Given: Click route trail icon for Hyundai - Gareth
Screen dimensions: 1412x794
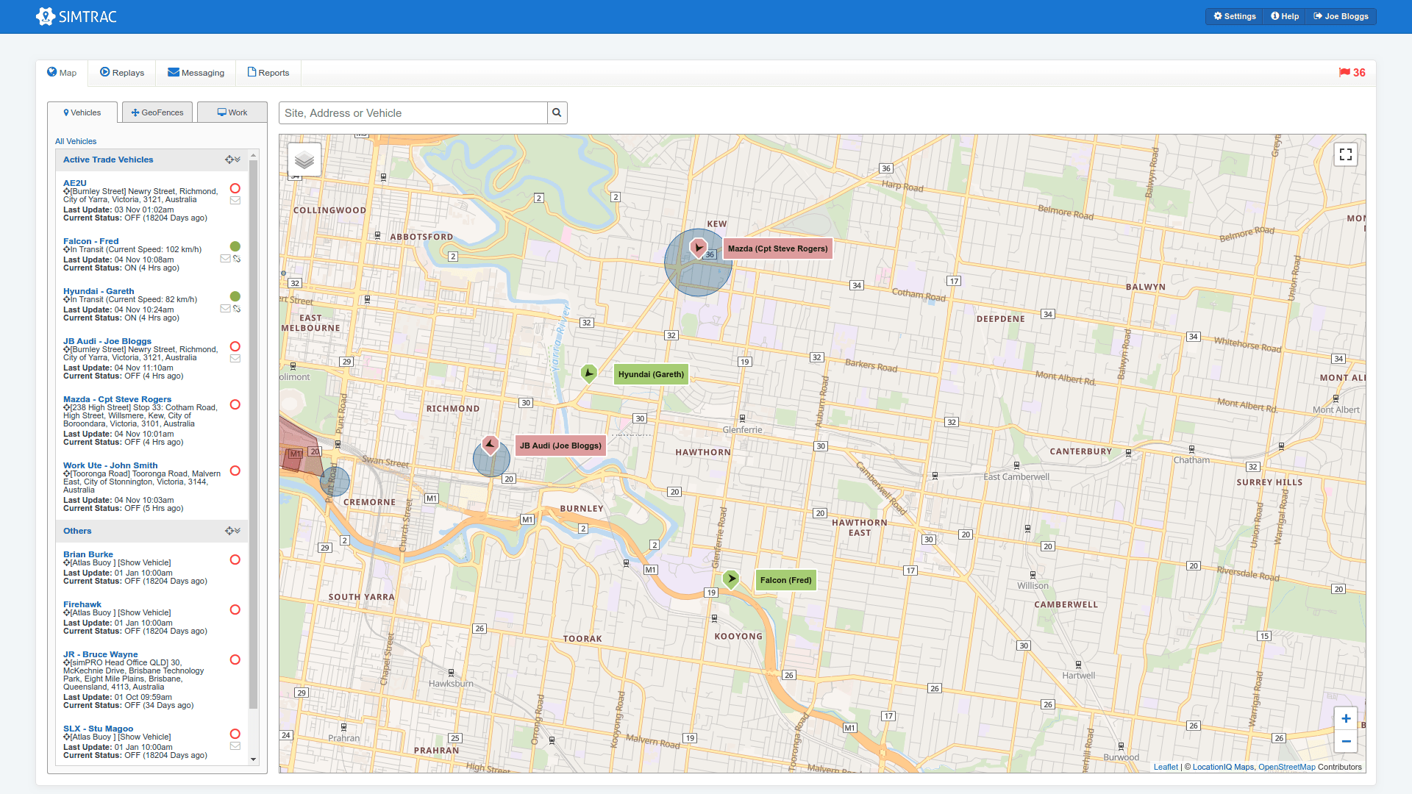Looking at the screenshot, I should click(x=237, y=309).
